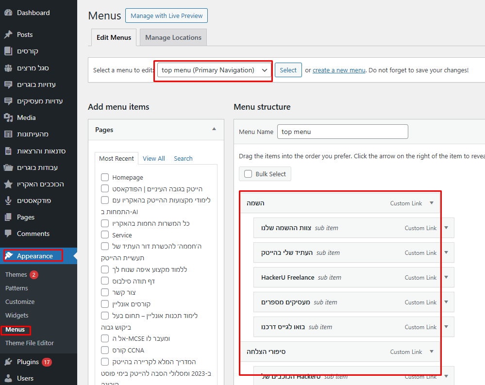Click the Manage with Live Preview button
This screenshot has width=485, height=385.
[167, 16]
